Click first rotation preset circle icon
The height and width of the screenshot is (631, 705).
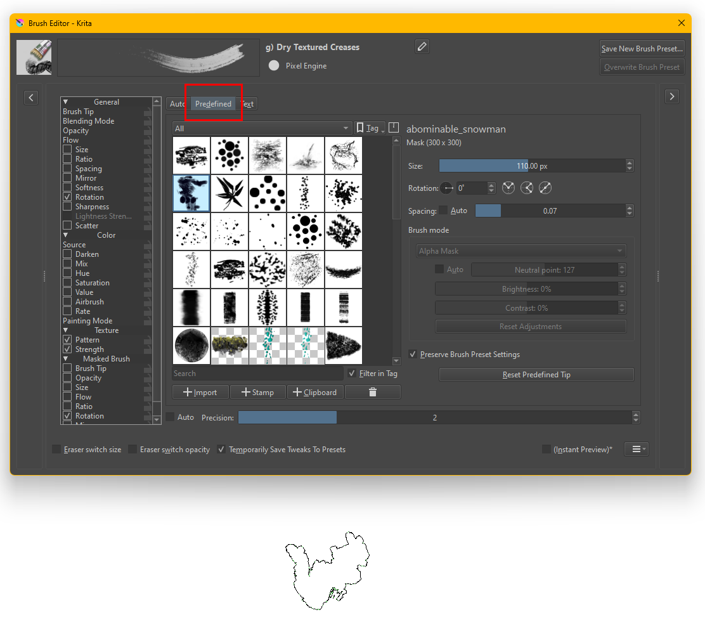pos(508,188)
